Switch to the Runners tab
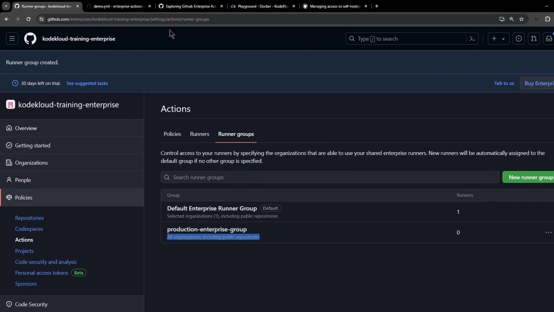This screenshot has width=554, height=312. click(199, 134)
